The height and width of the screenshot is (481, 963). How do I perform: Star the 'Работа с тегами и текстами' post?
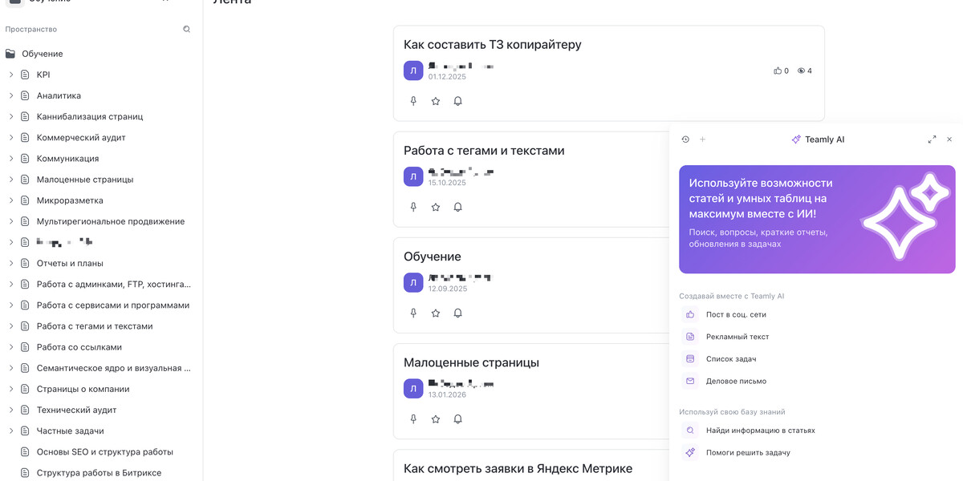point(436,207)
